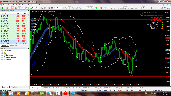Image resolution: width=171 pixels, height=96 pixels.
Task: Select the M1 timeframe
Action: tap(111, 8)
